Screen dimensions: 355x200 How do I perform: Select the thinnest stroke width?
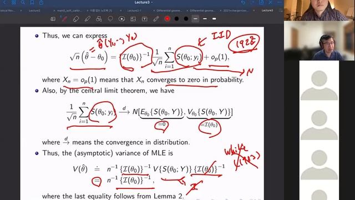point(195,19)
